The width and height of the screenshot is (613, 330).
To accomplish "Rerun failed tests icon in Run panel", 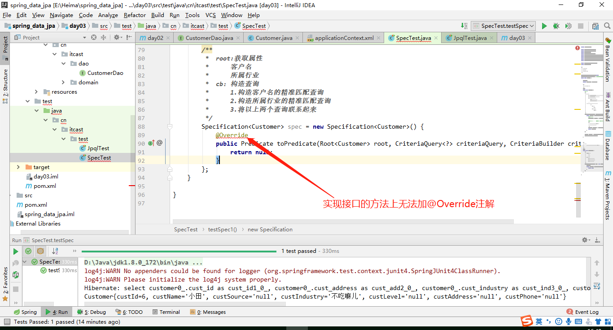I will 16,263.
